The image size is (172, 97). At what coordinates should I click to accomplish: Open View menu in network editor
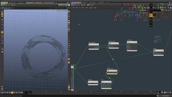[83, 8]
